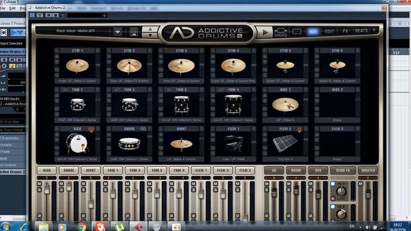The height and width of the screenshot is (231, 411).
Task: Select the TOM 1 drum image
Action: (x=77, y=105)
